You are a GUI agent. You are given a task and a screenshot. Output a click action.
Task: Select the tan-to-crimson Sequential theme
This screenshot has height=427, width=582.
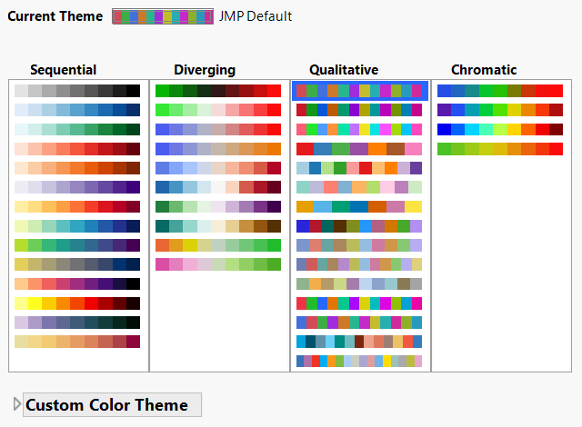coord(77,342)
